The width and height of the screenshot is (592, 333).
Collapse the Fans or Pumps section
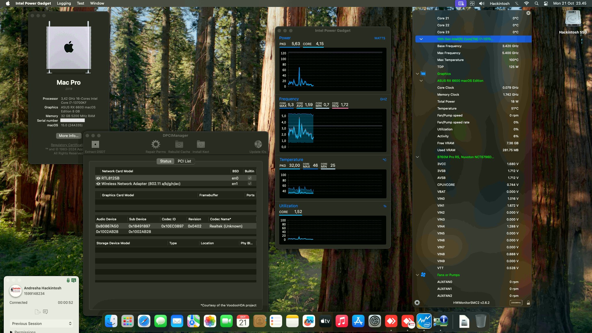point(417,275)
